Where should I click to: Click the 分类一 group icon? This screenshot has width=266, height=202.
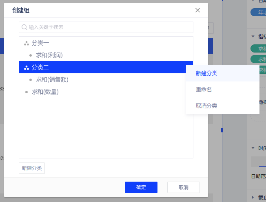[27, 43]
